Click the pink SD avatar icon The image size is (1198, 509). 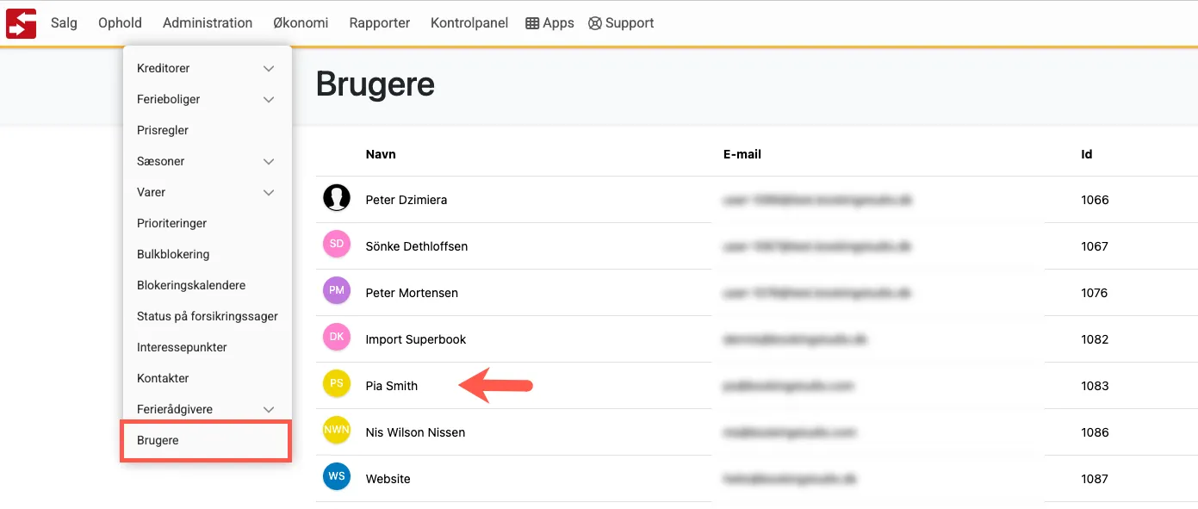click(337, 245)
